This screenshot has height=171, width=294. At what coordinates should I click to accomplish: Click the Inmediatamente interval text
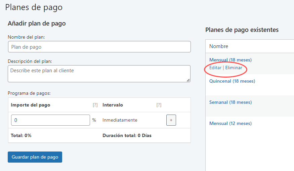[x=120, y=120]
